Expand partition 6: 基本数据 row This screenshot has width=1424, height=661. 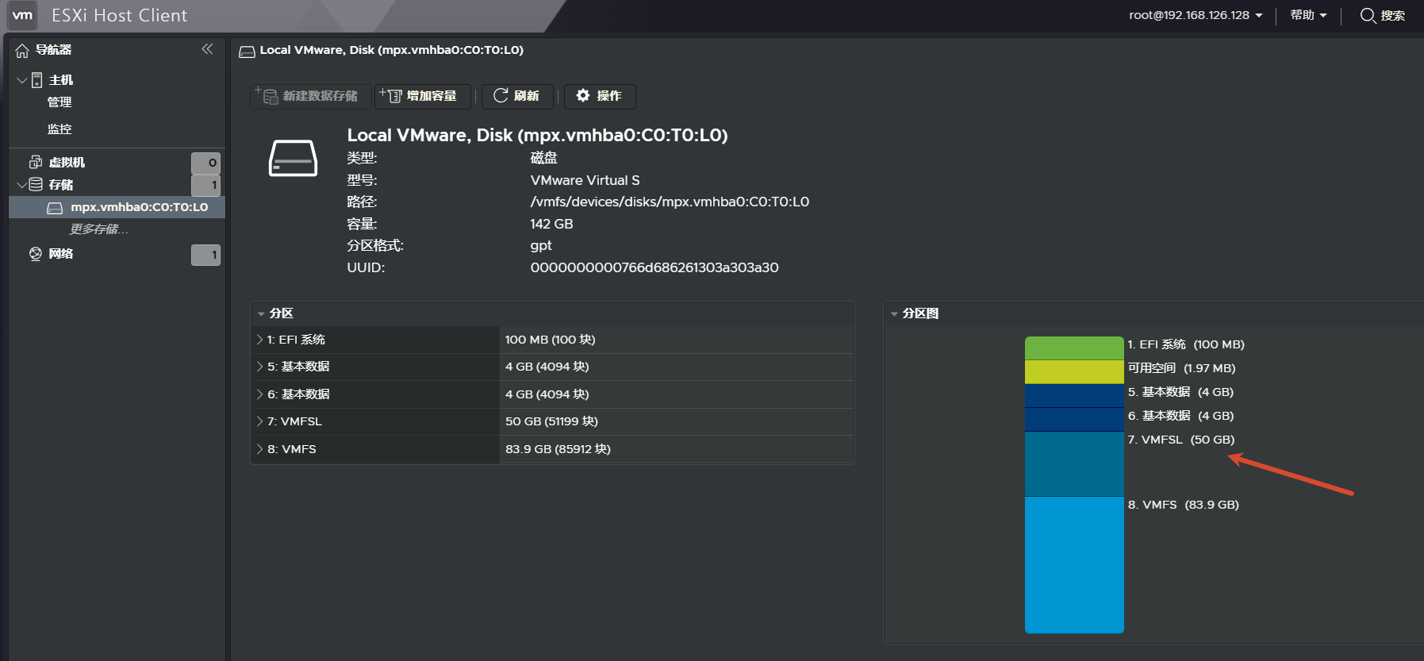(x=259, y=394)
